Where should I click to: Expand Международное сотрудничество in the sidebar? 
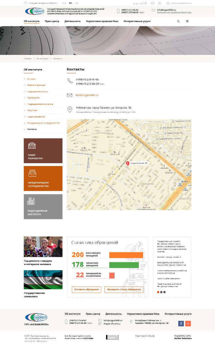25,123
